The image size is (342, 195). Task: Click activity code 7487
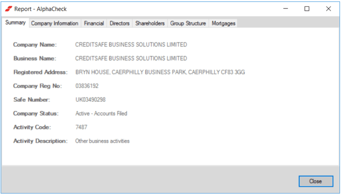[81, 127]
